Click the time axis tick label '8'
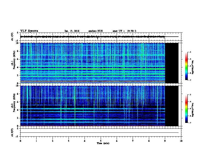 coord(149,141)
